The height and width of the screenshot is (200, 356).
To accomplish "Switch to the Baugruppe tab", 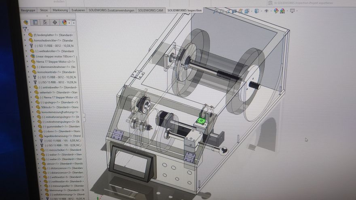I will tap(28, 10).
